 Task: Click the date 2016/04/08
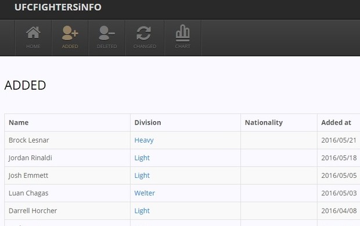(x=339, y=210)
